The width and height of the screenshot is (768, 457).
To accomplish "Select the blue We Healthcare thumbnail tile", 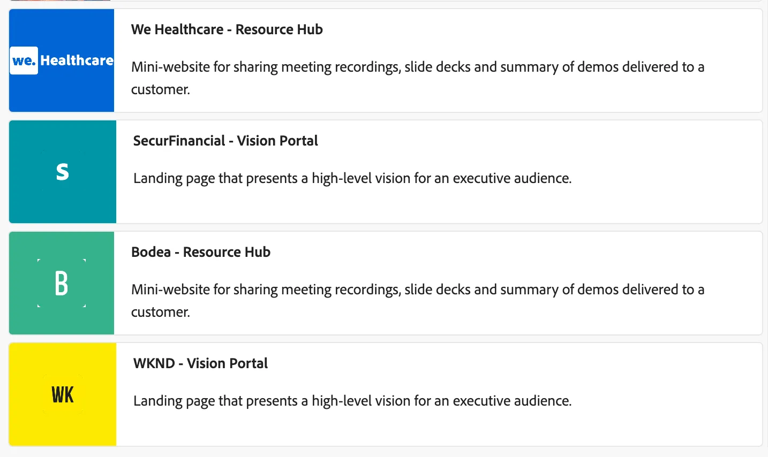I will tap(62, 60).
